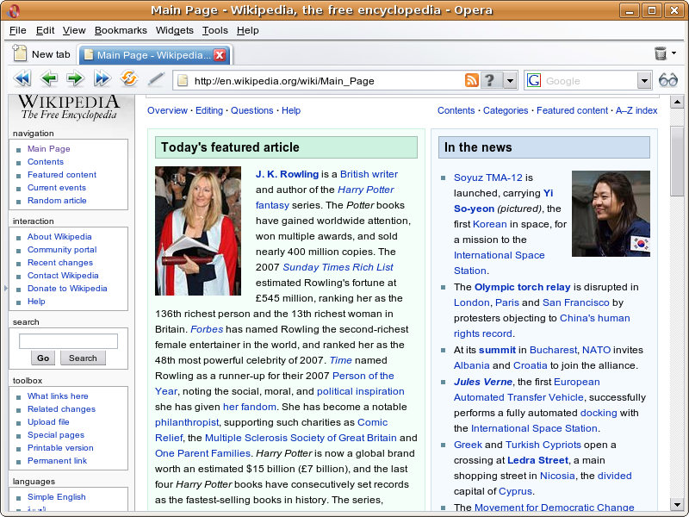Open the Widgets menu

pos(175,30)
